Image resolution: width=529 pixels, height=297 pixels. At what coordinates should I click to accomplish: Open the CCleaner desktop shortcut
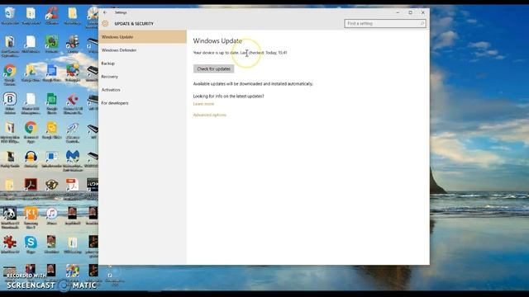[x=51, y=13]
